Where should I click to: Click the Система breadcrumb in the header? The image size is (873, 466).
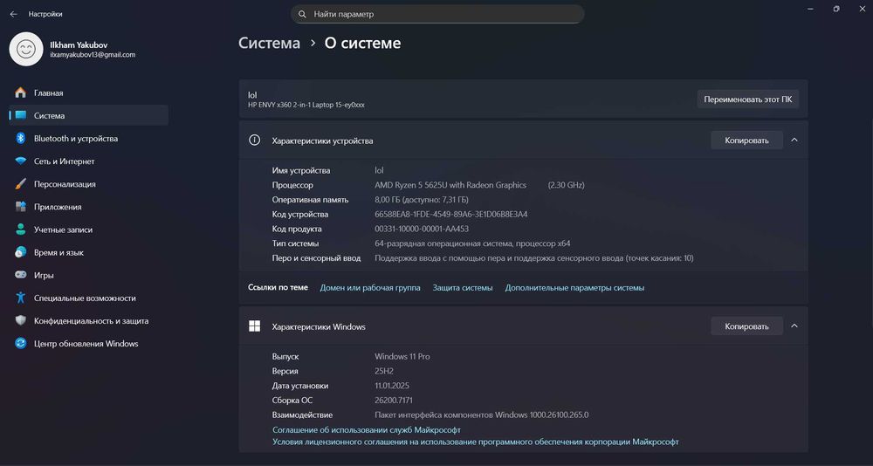tap(270, 43)
